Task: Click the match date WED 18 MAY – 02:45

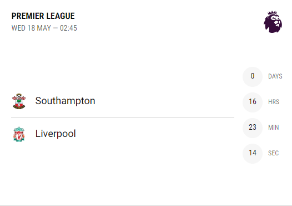Action: coord(44,28)
